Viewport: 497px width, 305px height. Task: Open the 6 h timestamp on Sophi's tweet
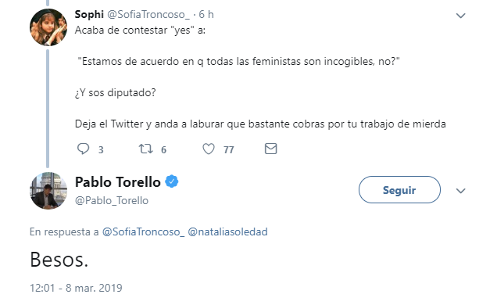[206, 14]
